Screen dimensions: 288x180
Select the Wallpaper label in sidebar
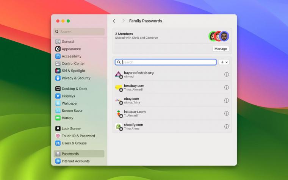70,103
